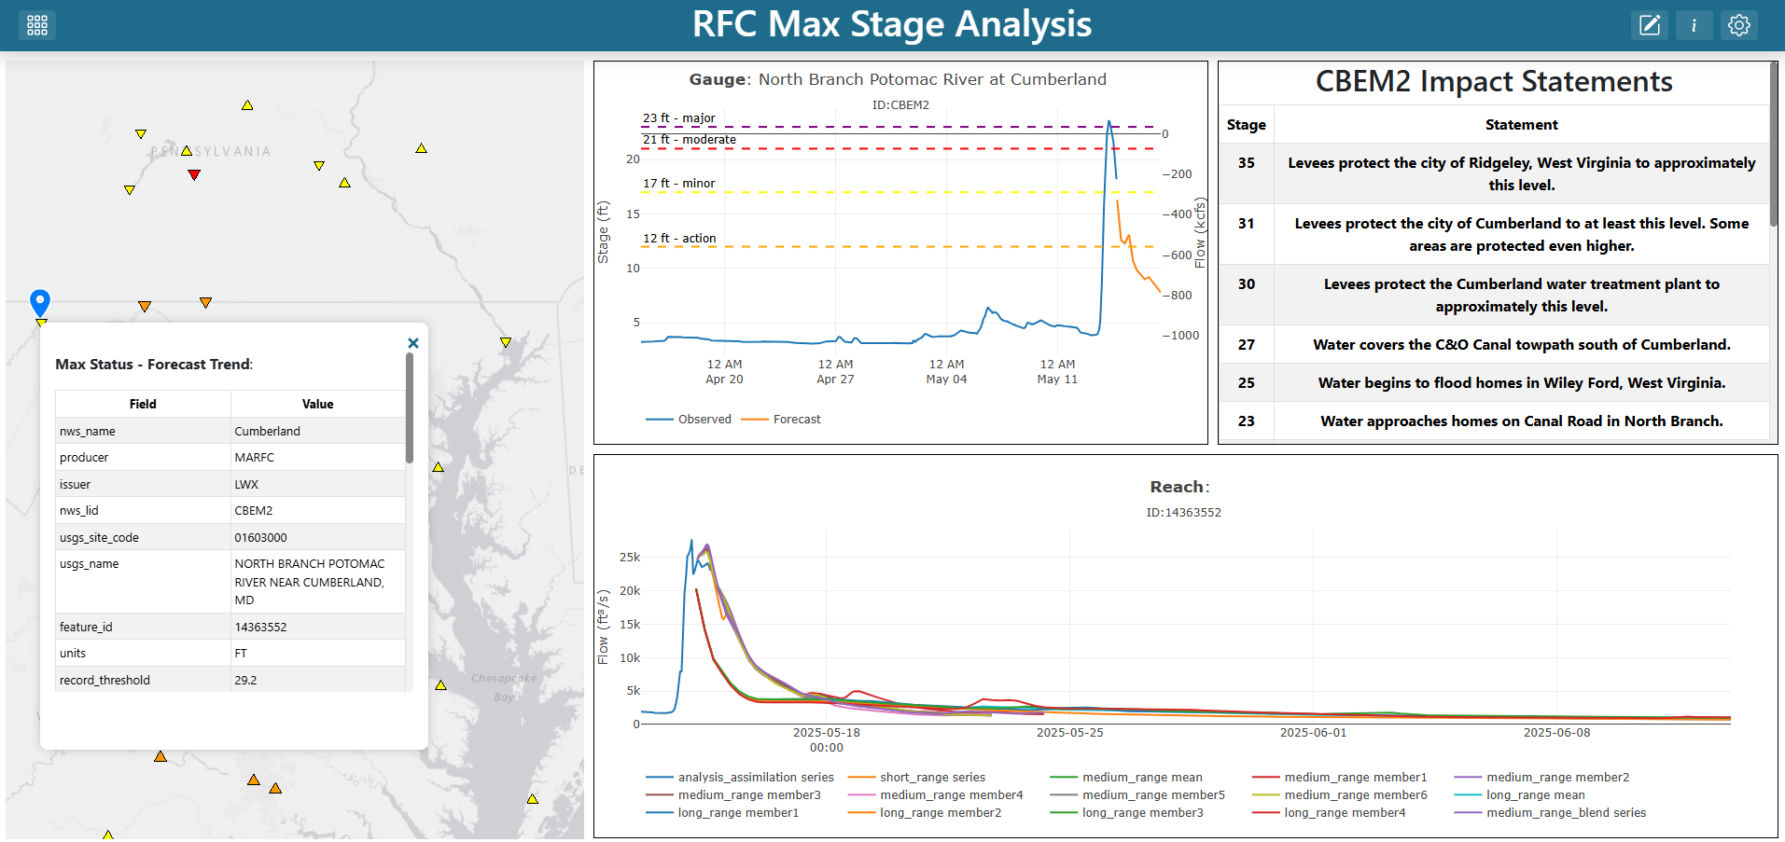The height and width of the screenshot is (842, 1785).
Task: Click the red triangle map marker
Action: [194, 175]
